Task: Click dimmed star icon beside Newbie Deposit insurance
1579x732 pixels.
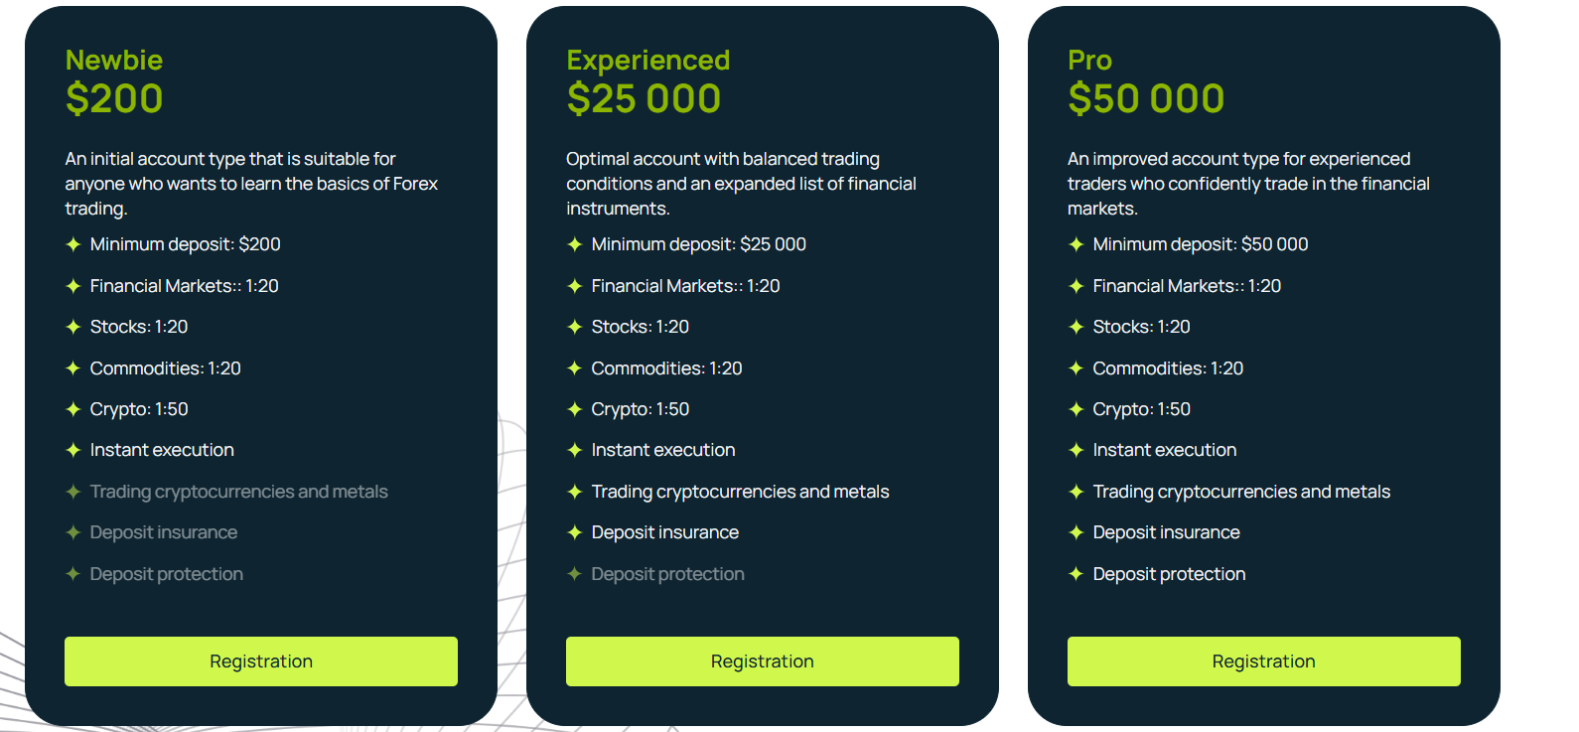Action: coord(72,532)
